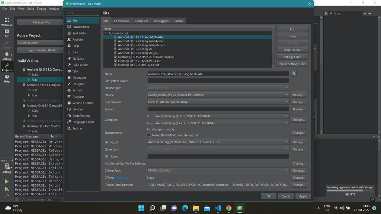The image size is (381, 214).
Task: Open Build & Run preferences category
Action: point(82,65)
